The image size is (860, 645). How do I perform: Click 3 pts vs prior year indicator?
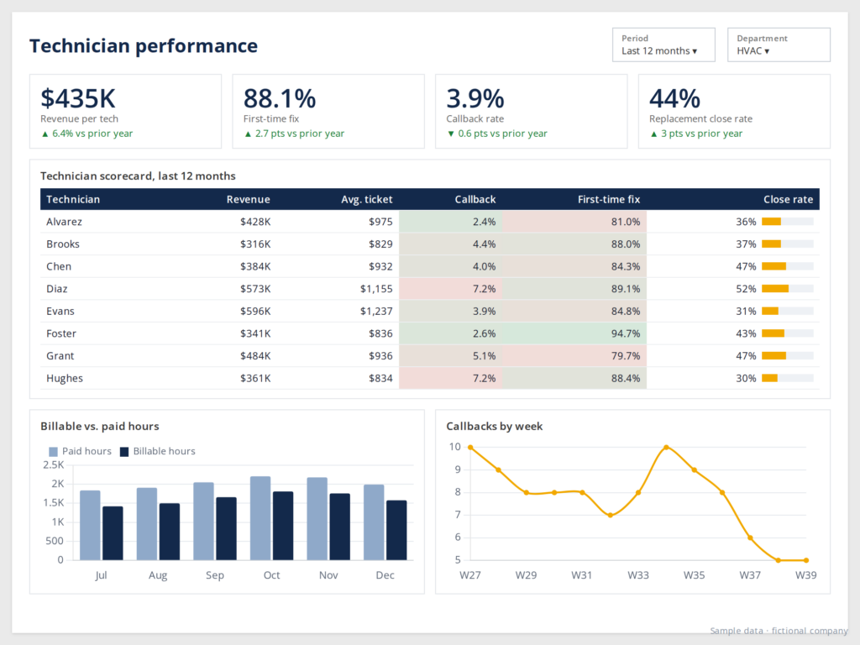[x=696, y=134]
